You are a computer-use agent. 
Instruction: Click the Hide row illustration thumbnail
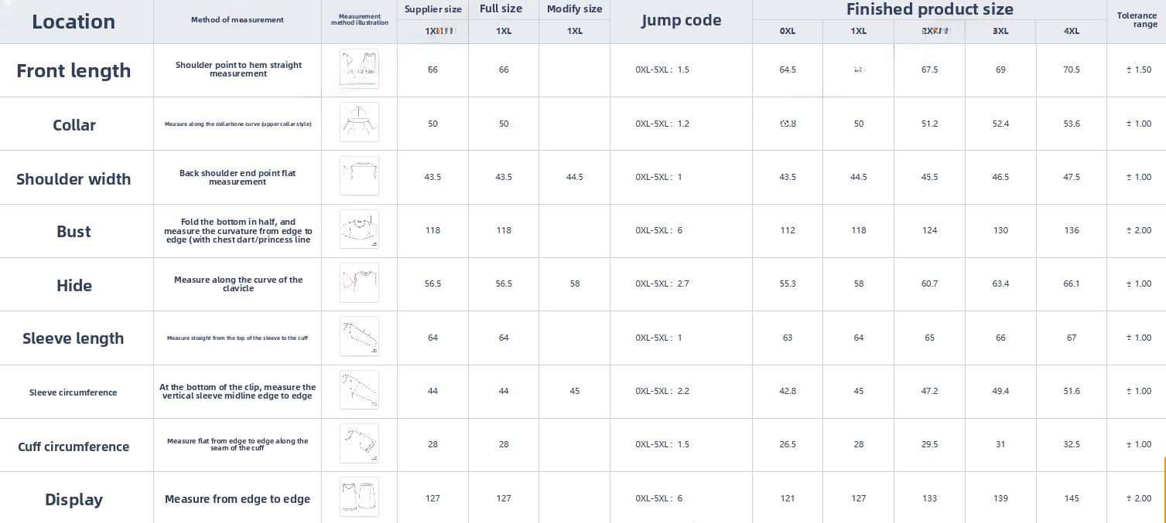(359, 283)
